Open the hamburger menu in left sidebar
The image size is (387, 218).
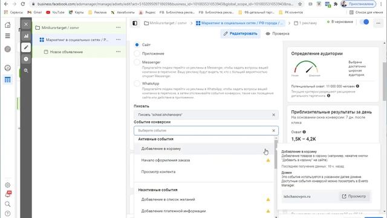tap(8, 36)
